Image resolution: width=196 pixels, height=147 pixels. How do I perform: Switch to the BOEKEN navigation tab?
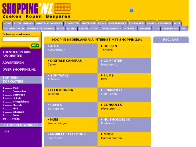(x=28, y=23)
